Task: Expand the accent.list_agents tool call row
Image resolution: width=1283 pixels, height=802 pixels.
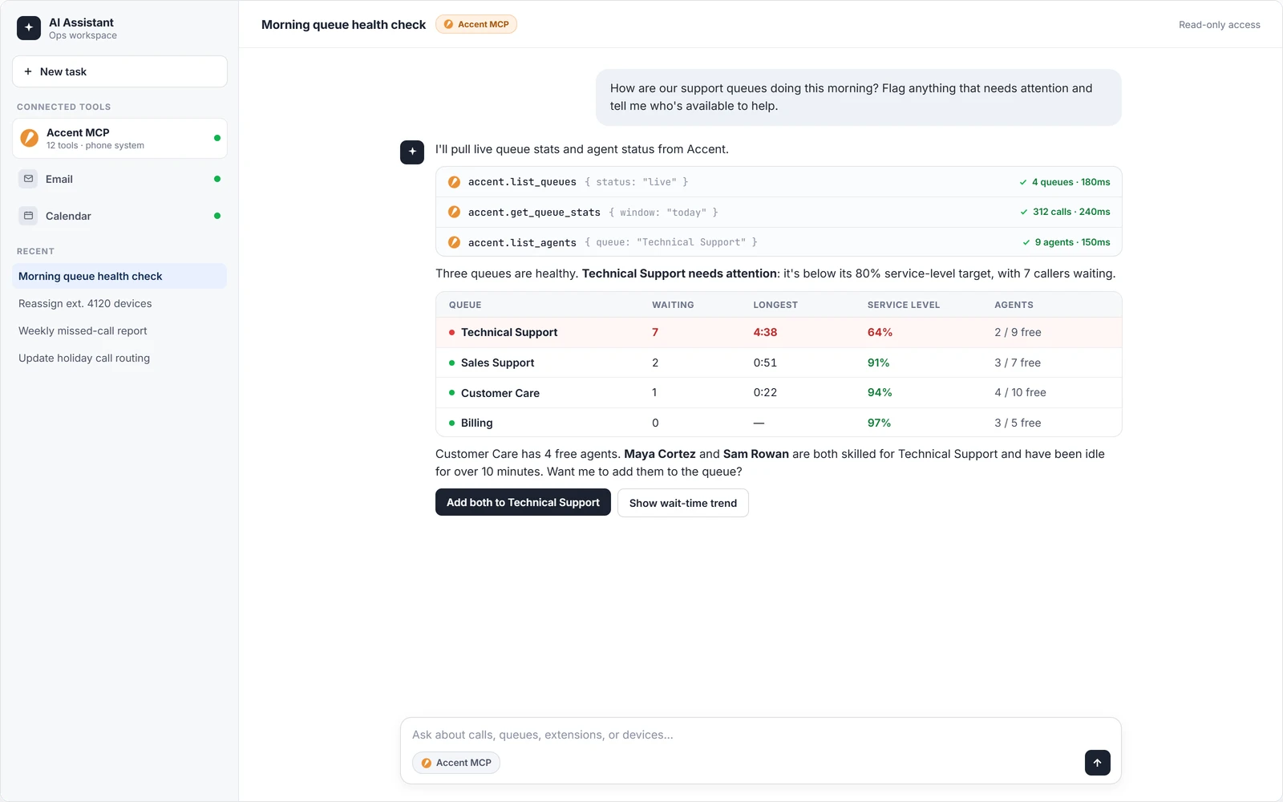Action: (779, 242)
